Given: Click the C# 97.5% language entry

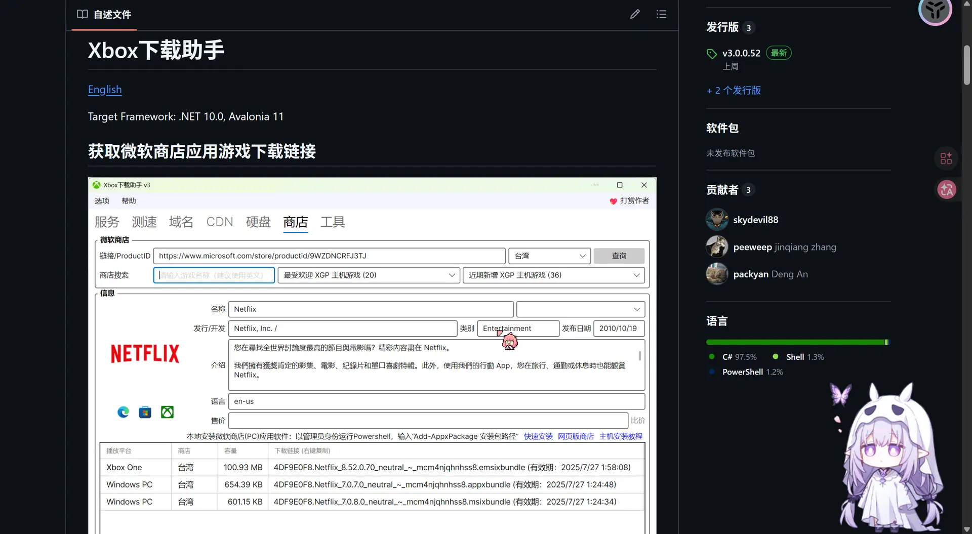Looking at the screenshot, I should tap(733, 357).
